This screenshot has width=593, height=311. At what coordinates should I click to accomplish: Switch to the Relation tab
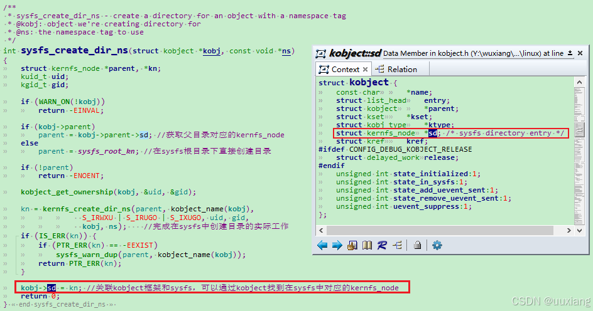pyautogui.click(x=396, y=70)
